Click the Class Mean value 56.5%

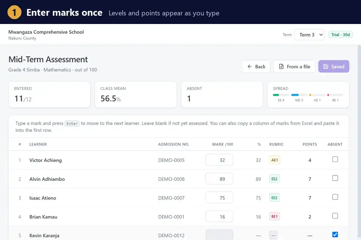point(111,99)
